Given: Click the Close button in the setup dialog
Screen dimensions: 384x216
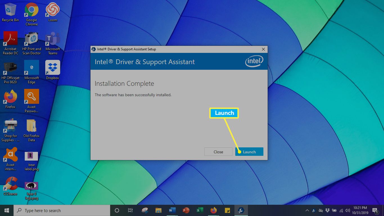Looking at the screenshot, I should point(218,152).
